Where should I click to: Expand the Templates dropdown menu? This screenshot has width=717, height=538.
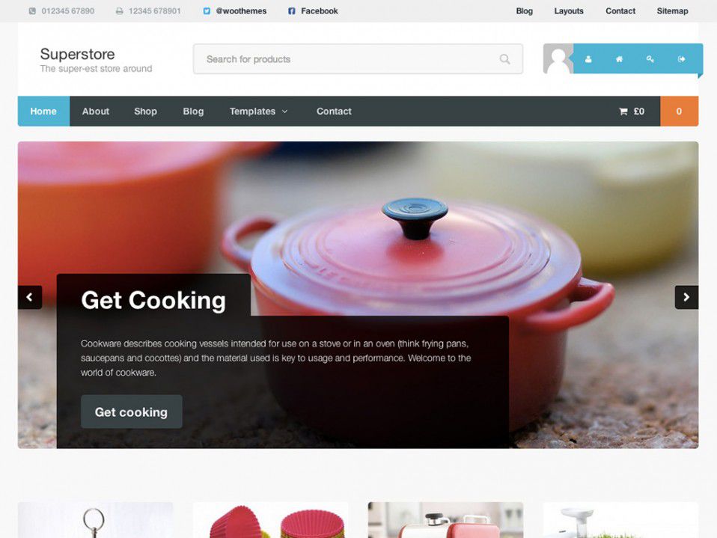click(258, 111)
